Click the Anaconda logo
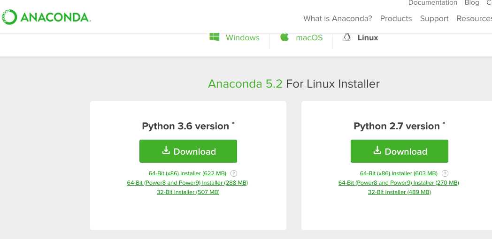This screenshot has width=492, height=239. coord(46,17)
